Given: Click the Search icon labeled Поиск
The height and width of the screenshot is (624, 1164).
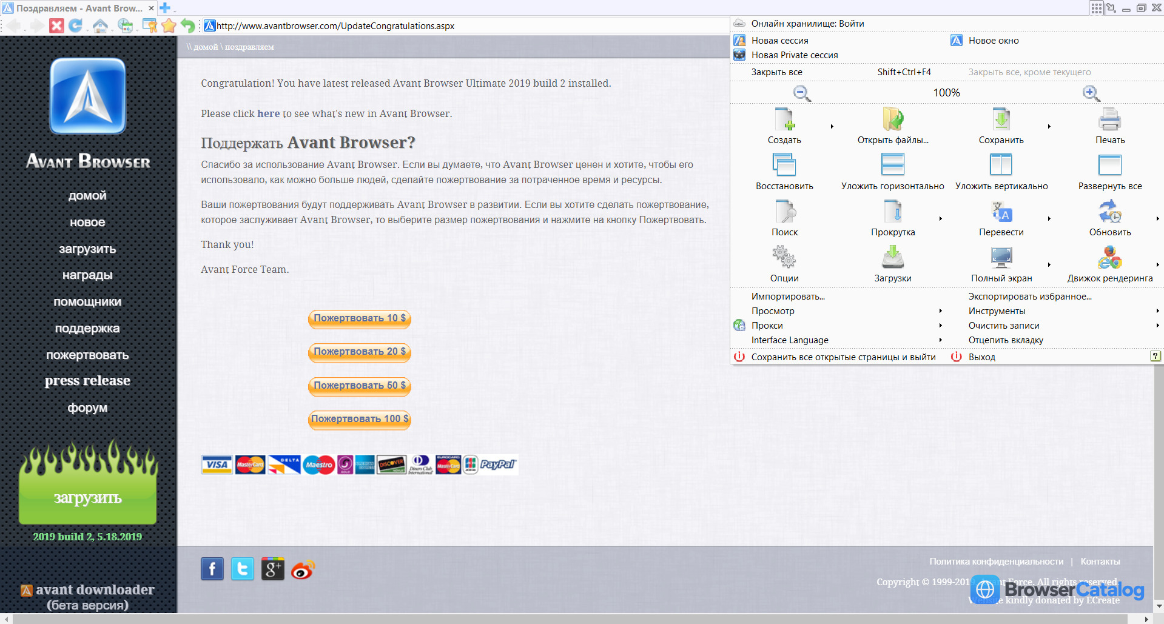Looking at the screenshot, I should tap(784, 211).
